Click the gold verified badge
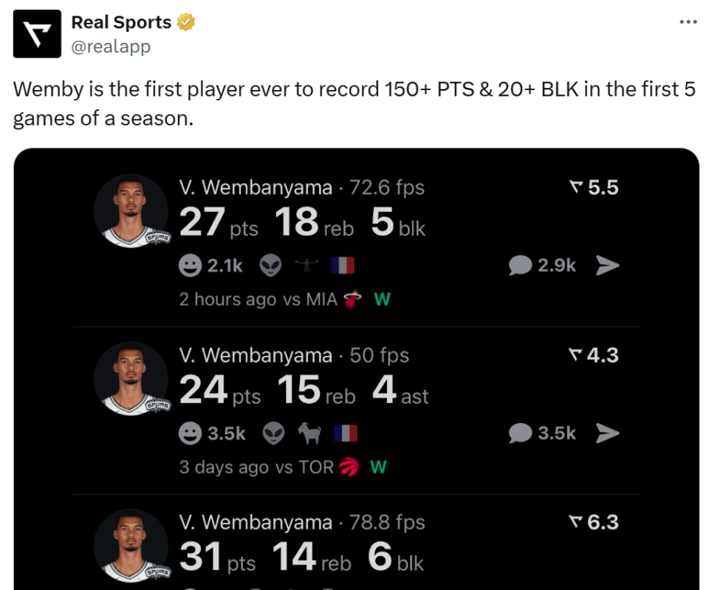The image size is (709, 590). click(186, 23)
